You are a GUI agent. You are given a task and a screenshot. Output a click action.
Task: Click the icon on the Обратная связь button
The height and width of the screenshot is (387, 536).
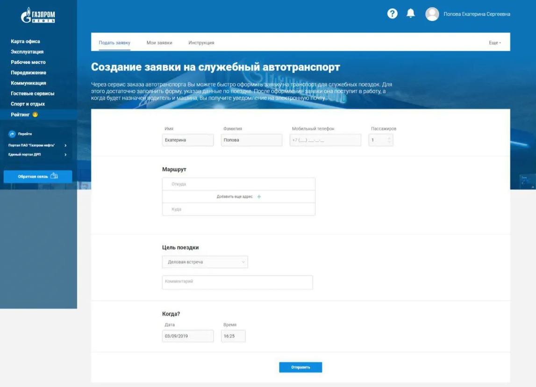[54, 176]
